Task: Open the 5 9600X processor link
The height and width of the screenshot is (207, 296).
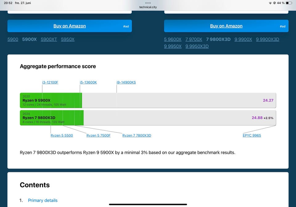Action: point(173,39)
